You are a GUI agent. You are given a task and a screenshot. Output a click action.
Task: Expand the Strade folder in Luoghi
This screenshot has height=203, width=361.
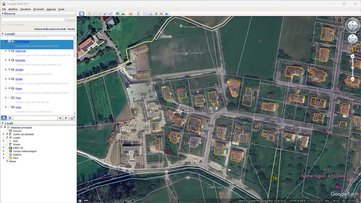click(5, 79)
